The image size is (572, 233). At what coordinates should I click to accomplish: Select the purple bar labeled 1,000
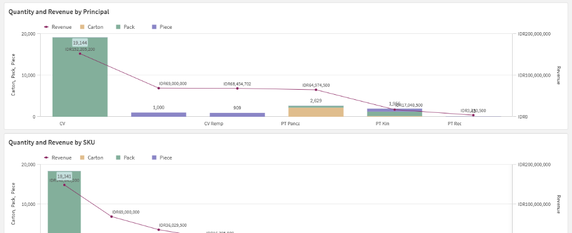[159, 115]
